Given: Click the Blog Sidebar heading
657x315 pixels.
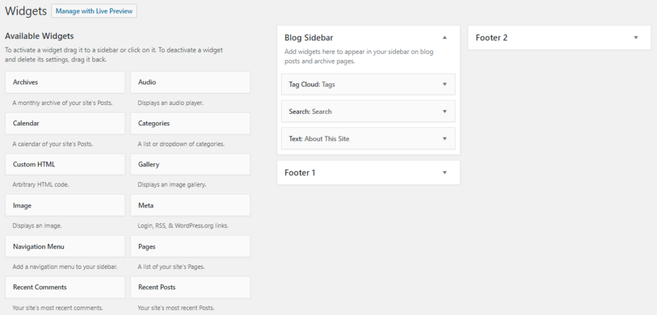Looking at the screenshot, I should [309, 38].
